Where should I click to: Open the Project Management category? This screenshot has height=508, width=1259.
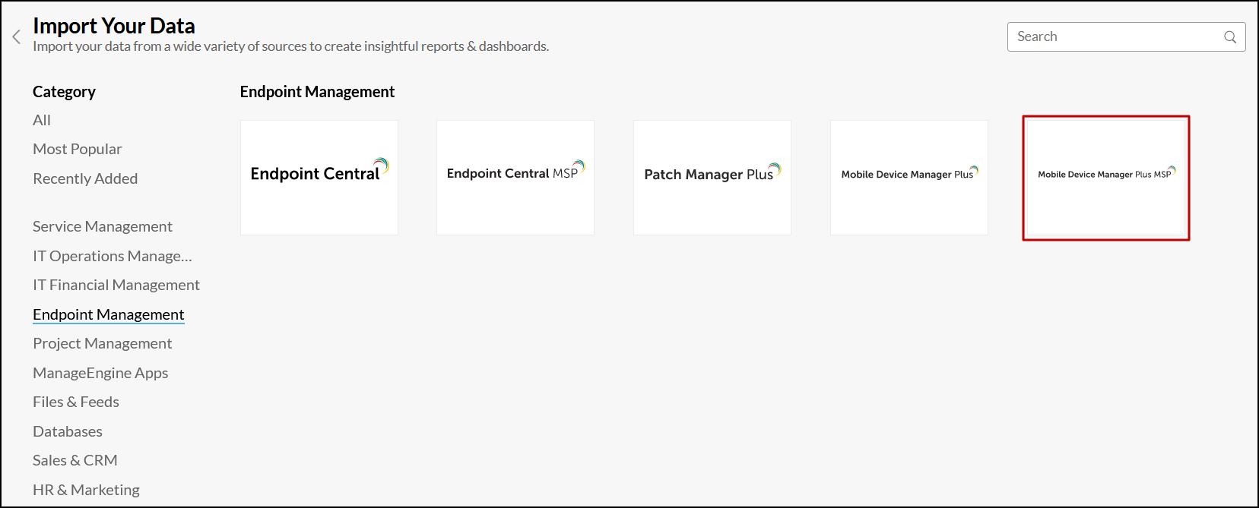pyautogui.click(x=103, y=343)
